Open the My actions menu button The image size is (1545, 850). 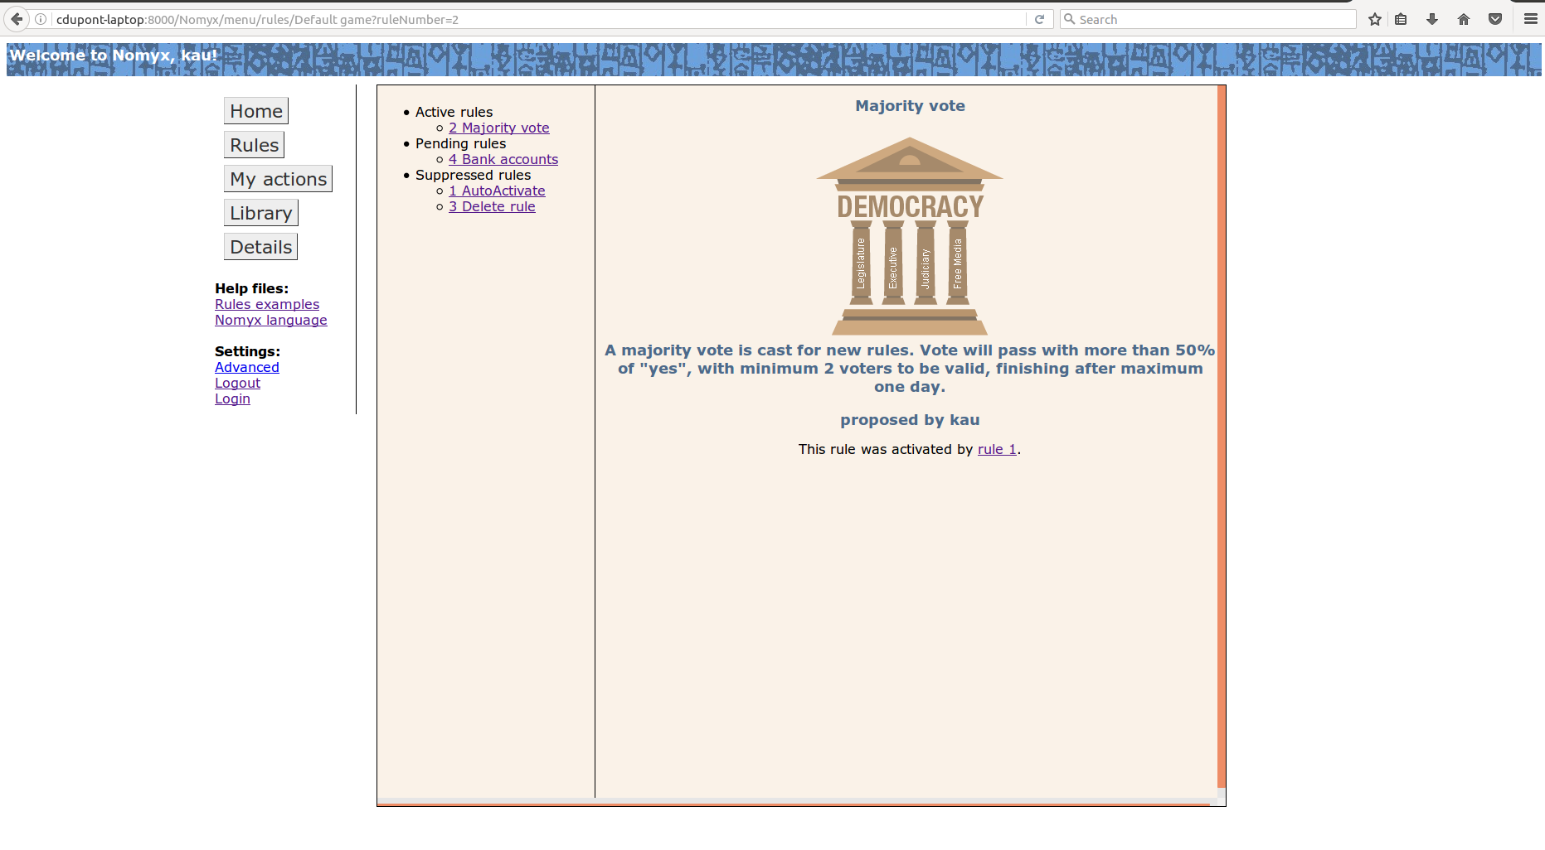point(278,179)
